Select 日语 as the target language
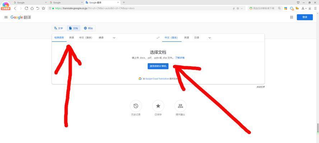 click(x=197, y=38)
